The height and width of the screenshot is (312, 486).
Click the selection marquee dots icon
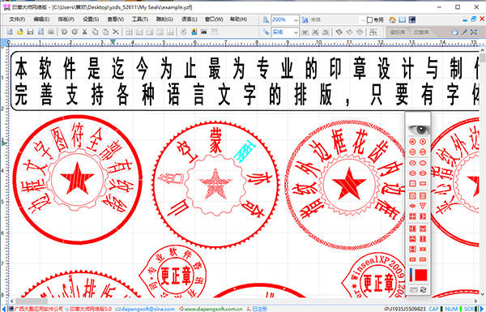click(x=373, y=32)
